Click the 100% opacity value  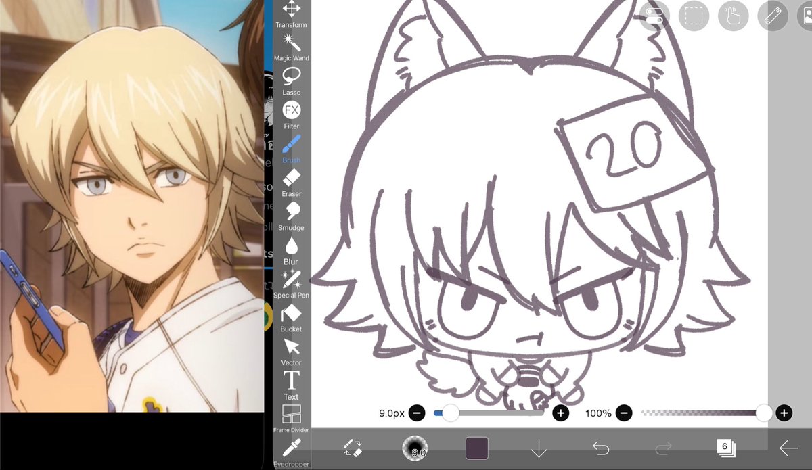[x=598, y=413]
